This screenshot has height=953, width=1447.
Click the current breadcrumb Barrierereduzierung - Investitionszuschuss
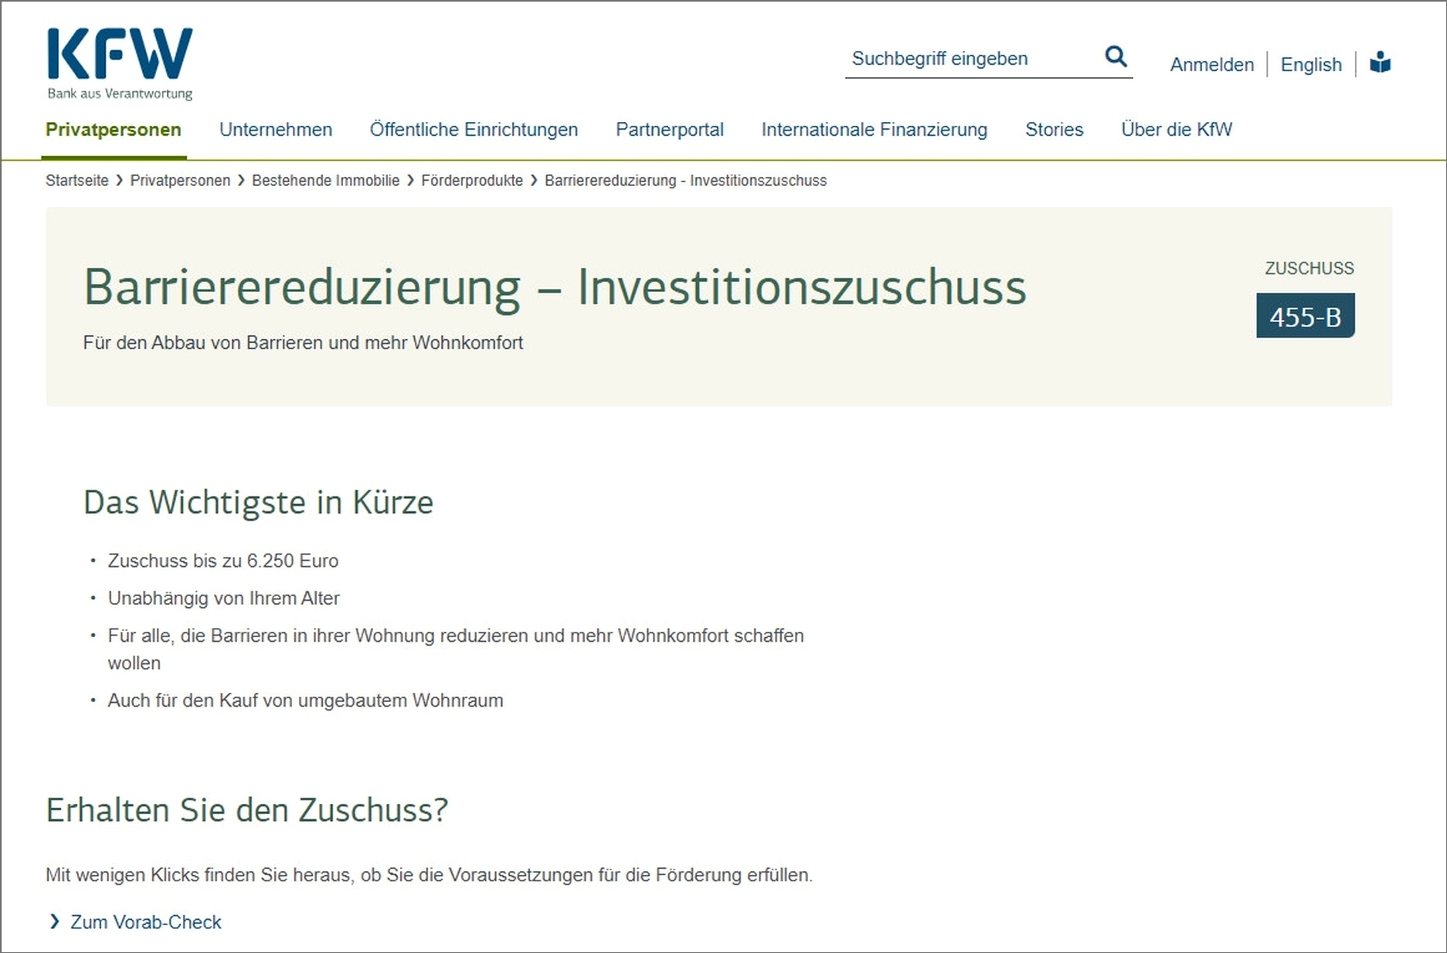685,180
